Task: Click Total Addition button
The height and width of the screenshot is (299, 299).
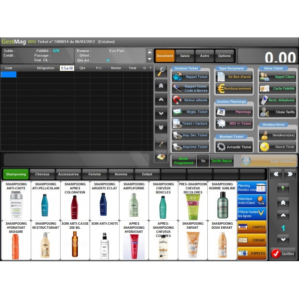Action: point(269,161)
